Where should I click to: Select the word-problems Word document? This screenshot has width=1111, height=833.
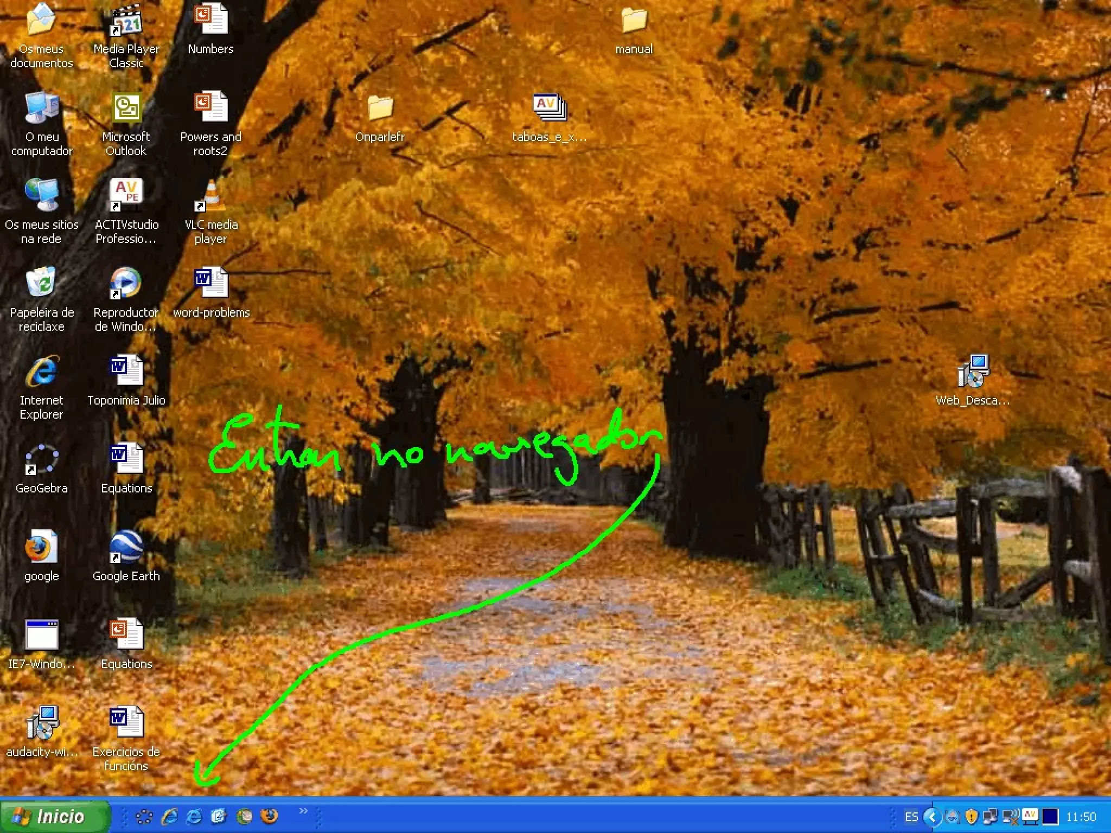210,283
